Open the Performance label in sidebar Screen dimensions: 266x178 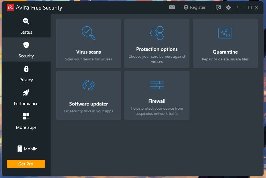[26, 104]
